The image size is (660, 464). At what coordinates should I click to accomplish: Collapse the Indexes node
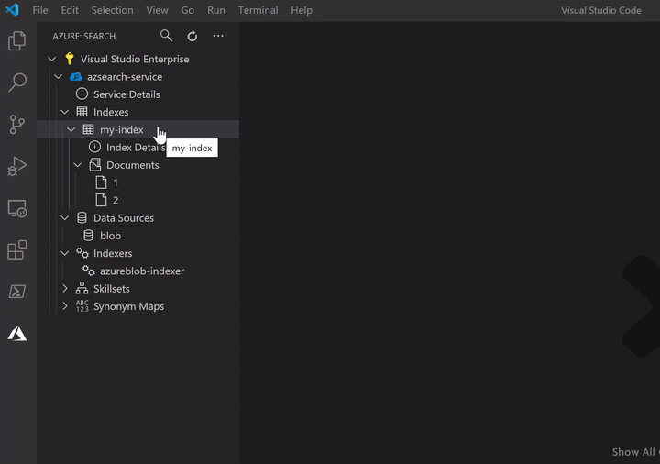65,112
